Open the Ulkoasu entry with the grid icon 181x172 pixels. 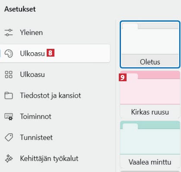[x=55, y=74]
